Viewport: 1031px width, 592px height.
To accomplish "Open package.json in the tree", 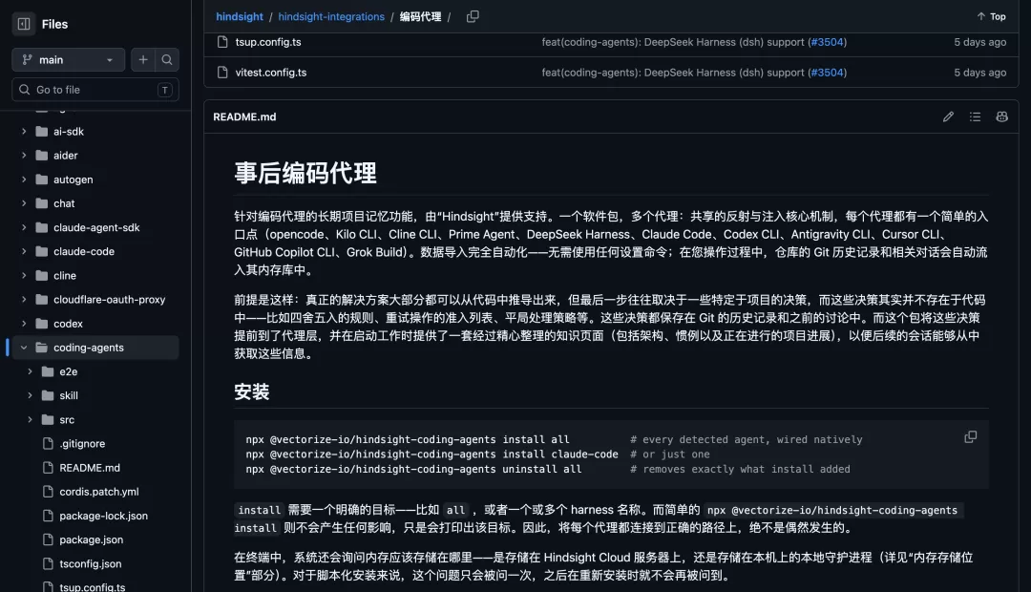I will (92, 539).
